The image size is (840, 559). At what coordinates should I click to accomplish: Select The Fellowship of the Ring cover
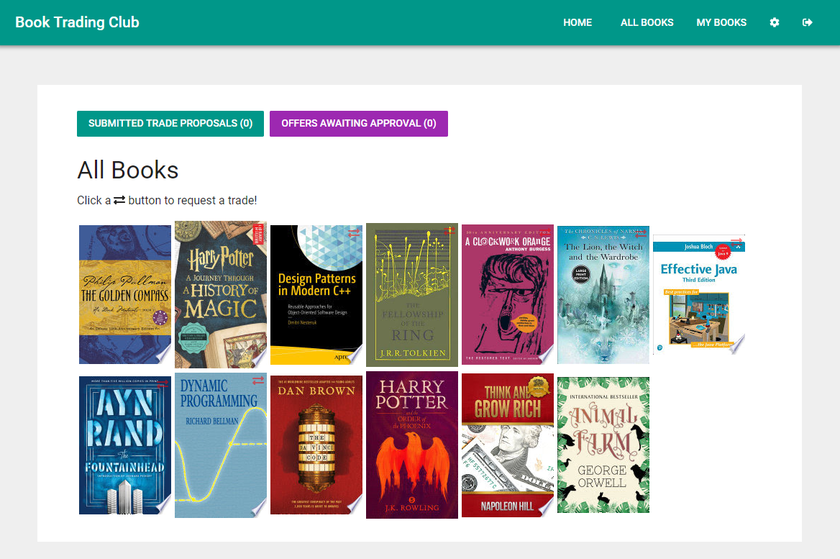pyautogui.click(x=412, y=295)
